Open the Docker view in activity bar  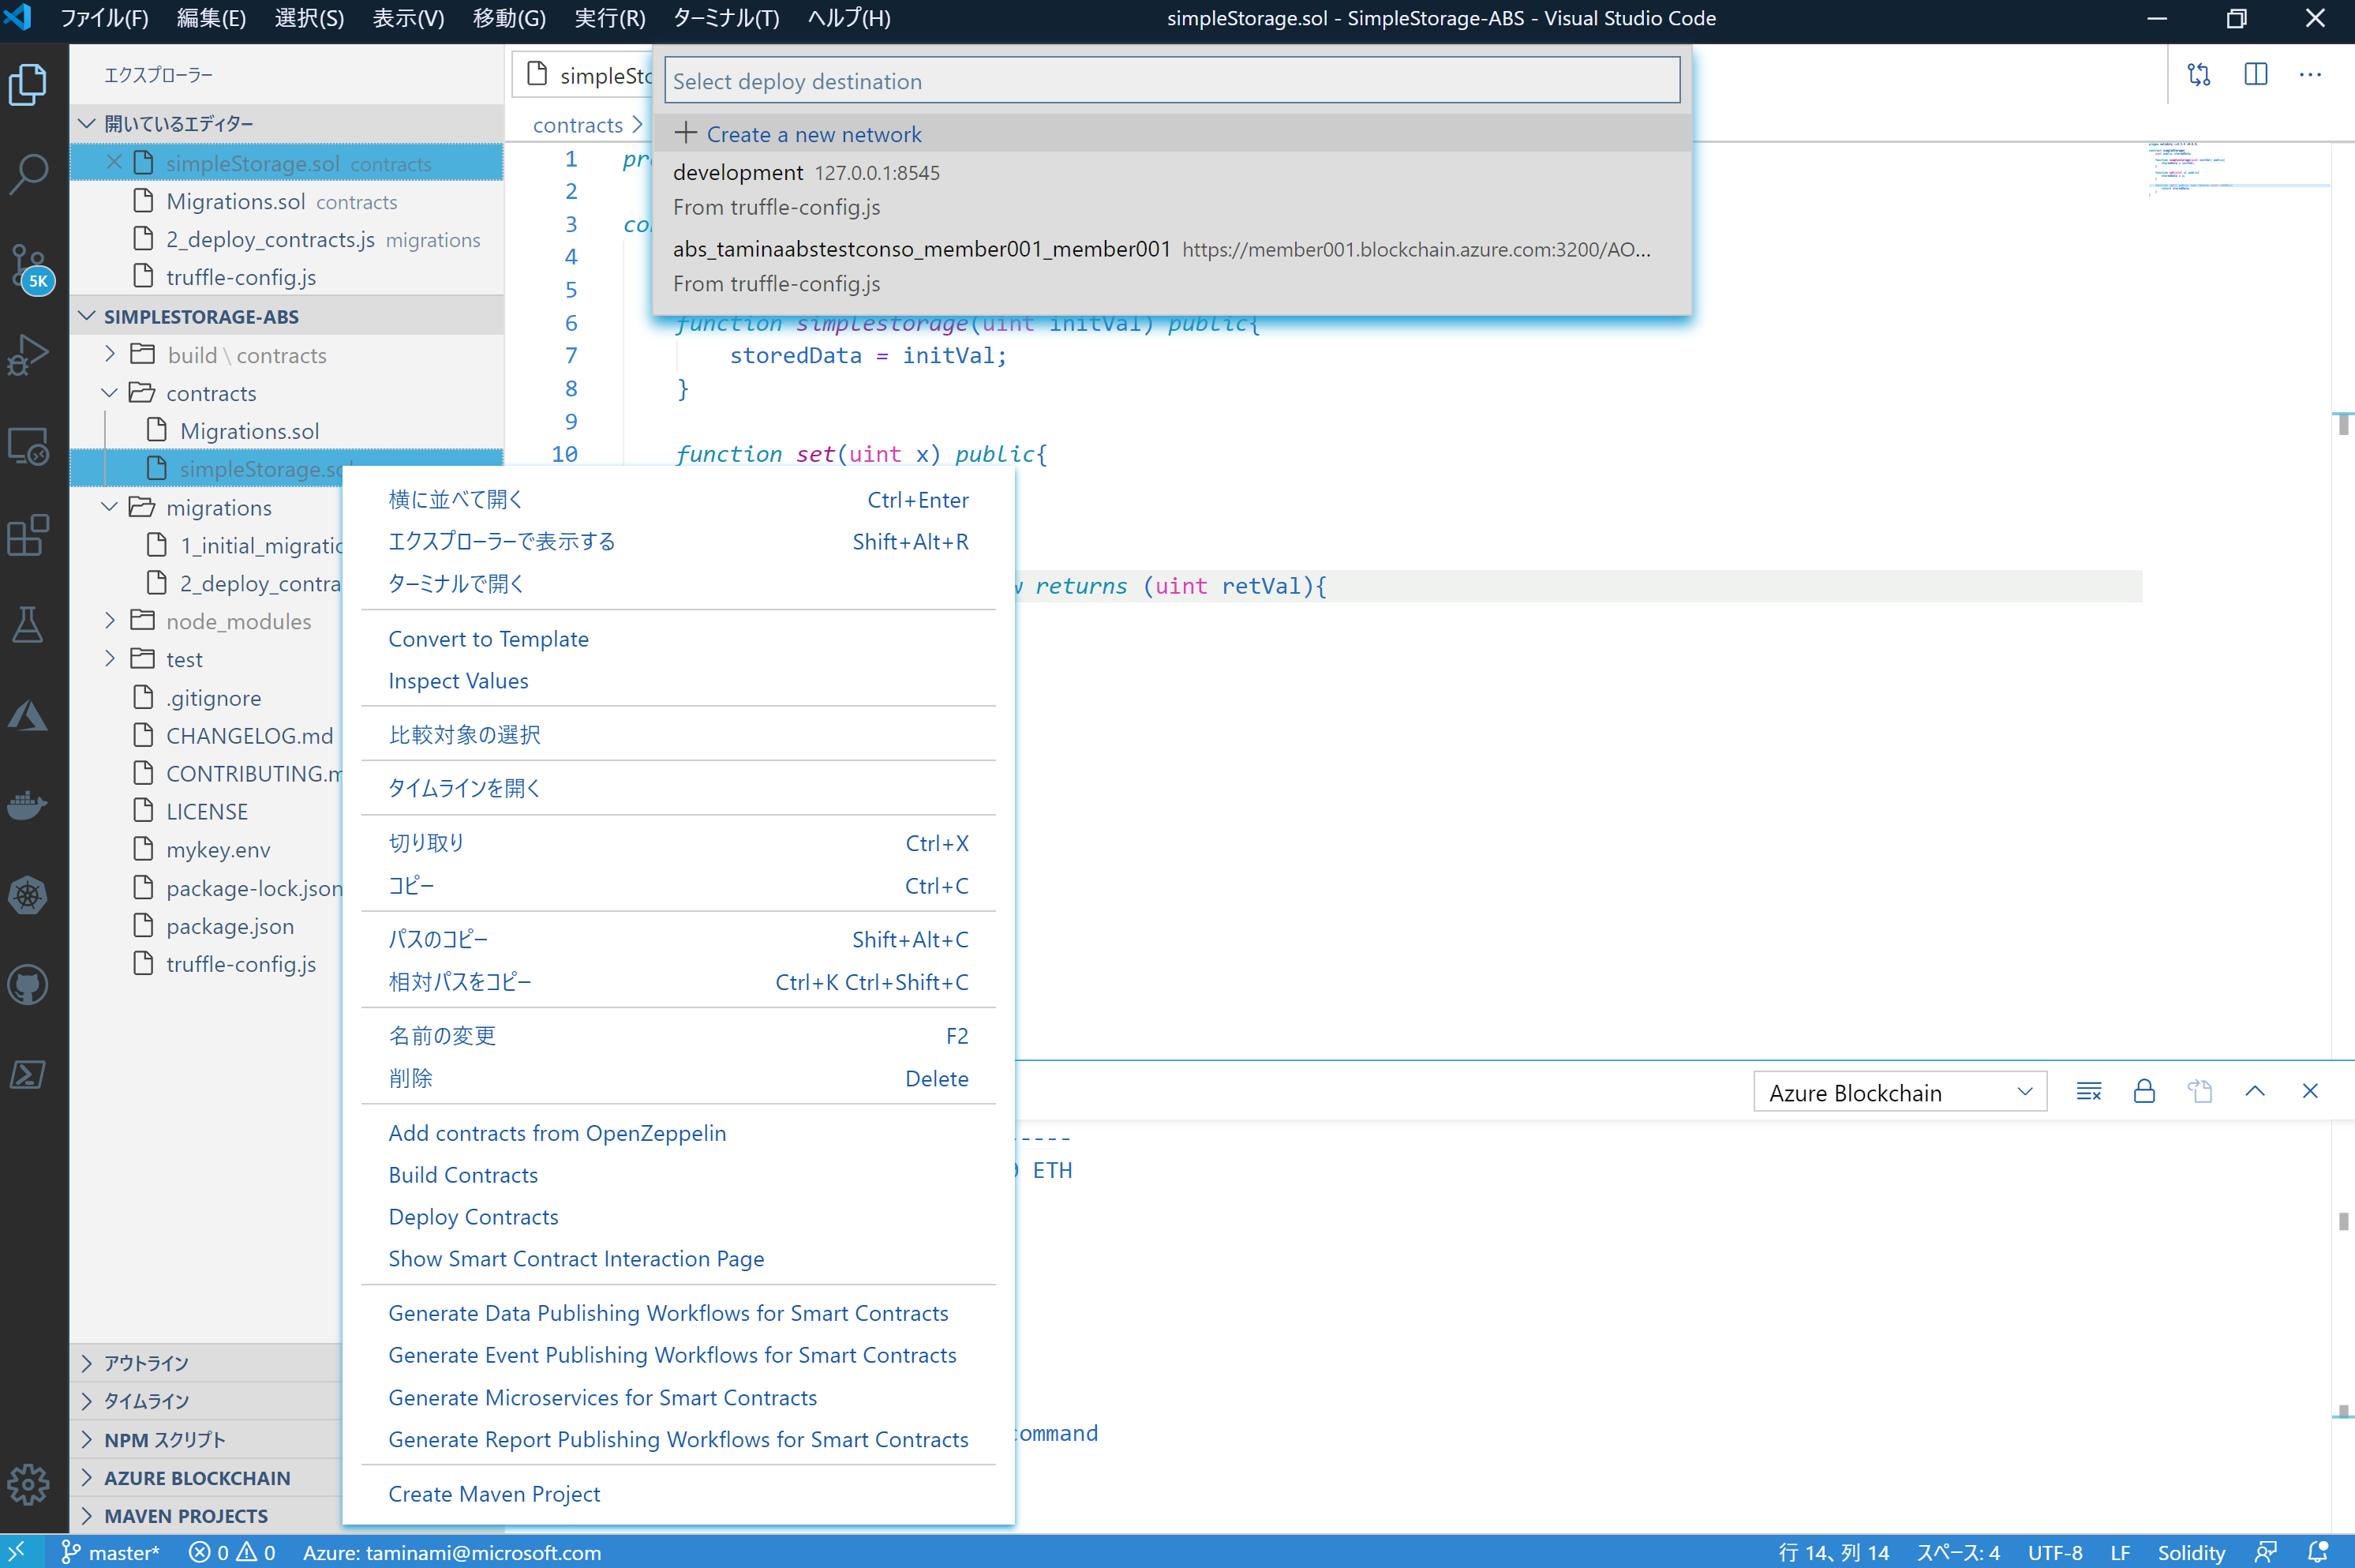coord(28,805)
